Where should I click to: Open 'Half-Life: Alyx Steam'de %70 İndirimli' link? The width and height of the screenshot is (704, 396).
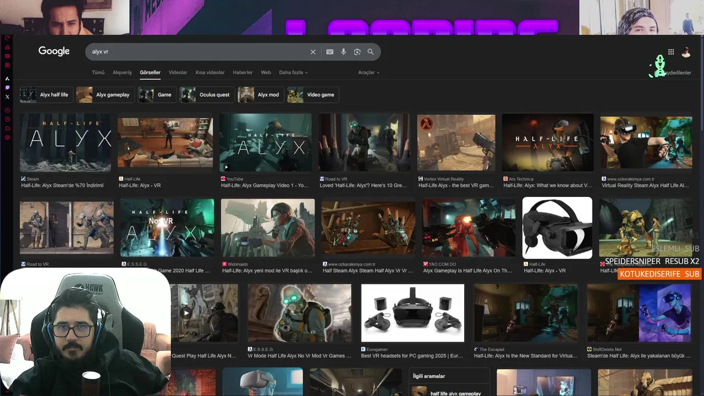click(x=62, y=185)
